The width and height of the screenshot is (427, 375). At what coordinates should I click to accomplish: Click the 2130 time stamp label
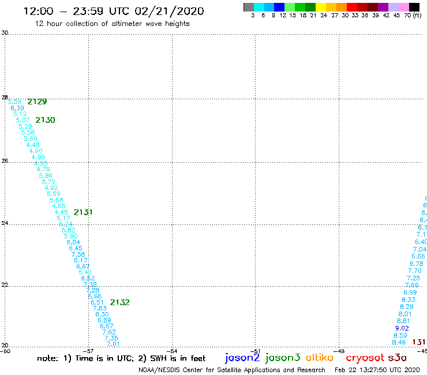click(45, 120)
